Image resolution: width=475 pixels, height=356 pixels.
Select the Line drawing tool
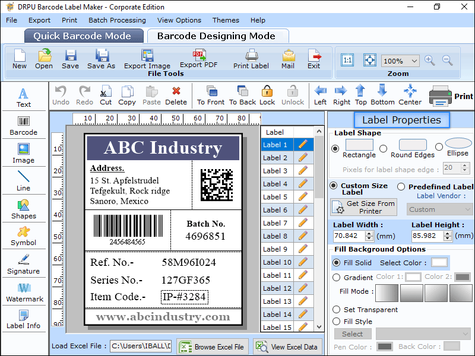point(24,181)
